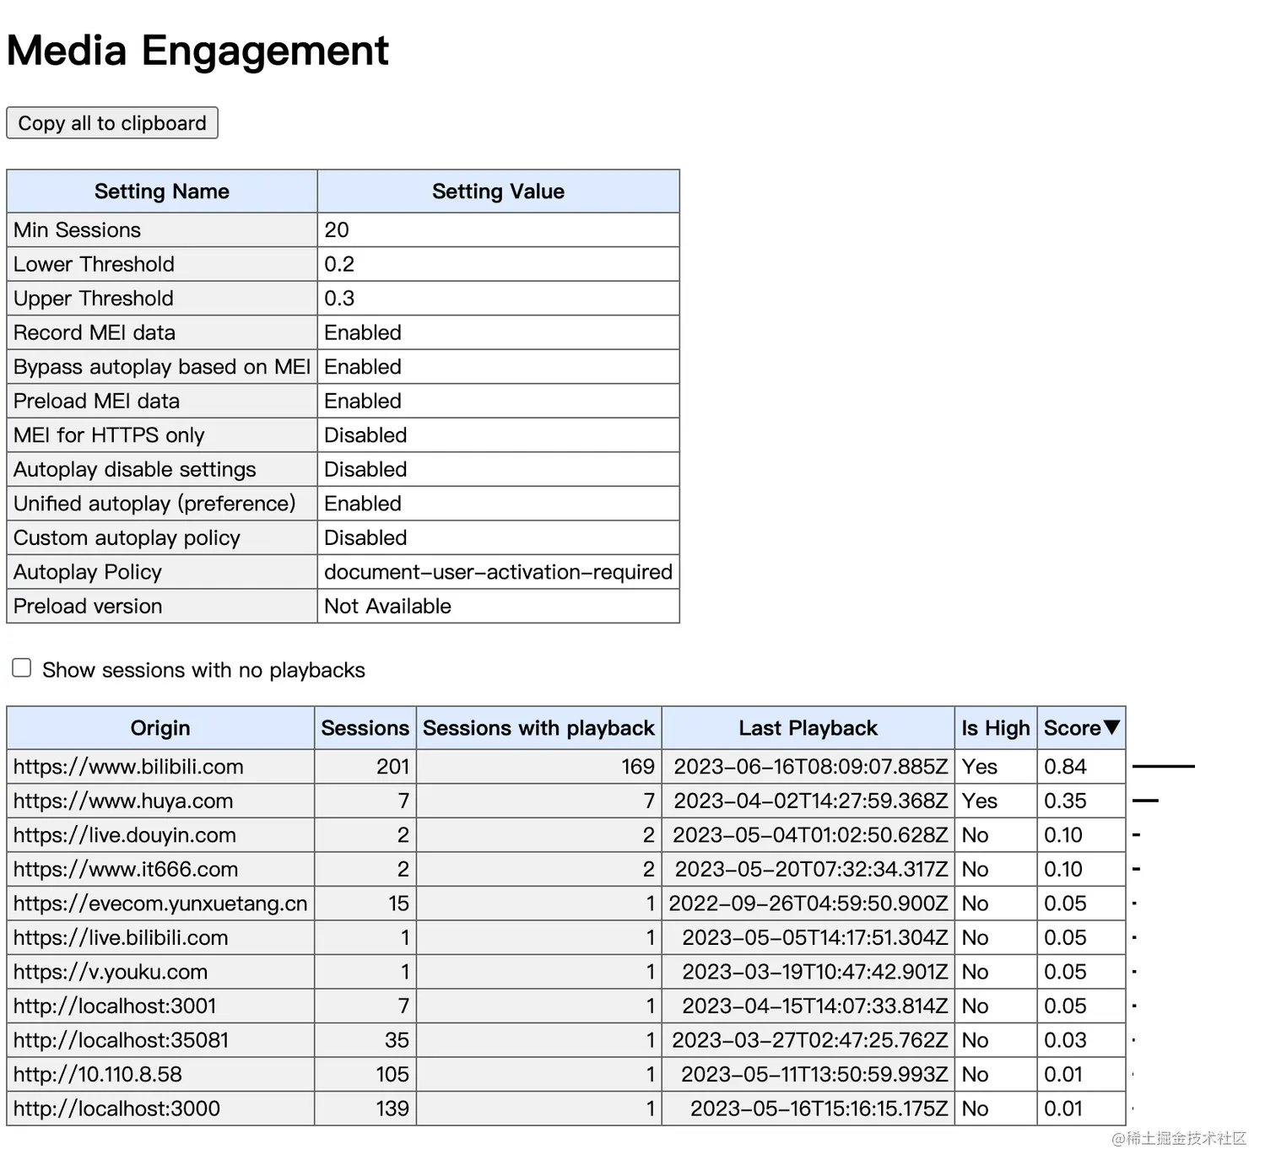Click the Lower Threshold setting row
Screen dimensions: 1276x1176
coord(343,264)
